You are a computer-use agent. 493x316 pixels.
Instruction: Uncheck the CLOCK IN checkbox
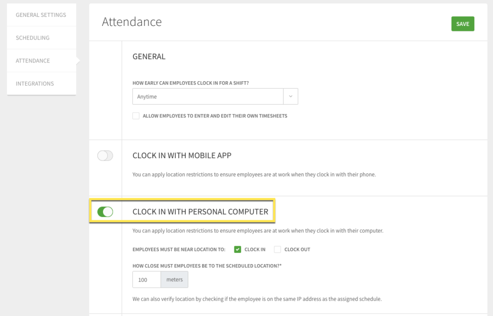coord(237,249)
